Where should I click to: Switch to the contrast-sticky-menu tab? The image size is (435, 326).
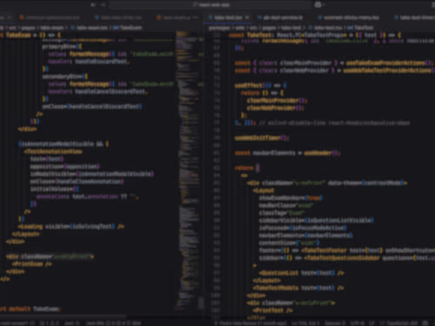(x=351, y=17)
